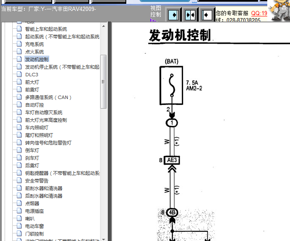The width and height of the screenshot is (290, 241).
Task: Open 前雾灯 wiring diagram
Action: point(32,90)
